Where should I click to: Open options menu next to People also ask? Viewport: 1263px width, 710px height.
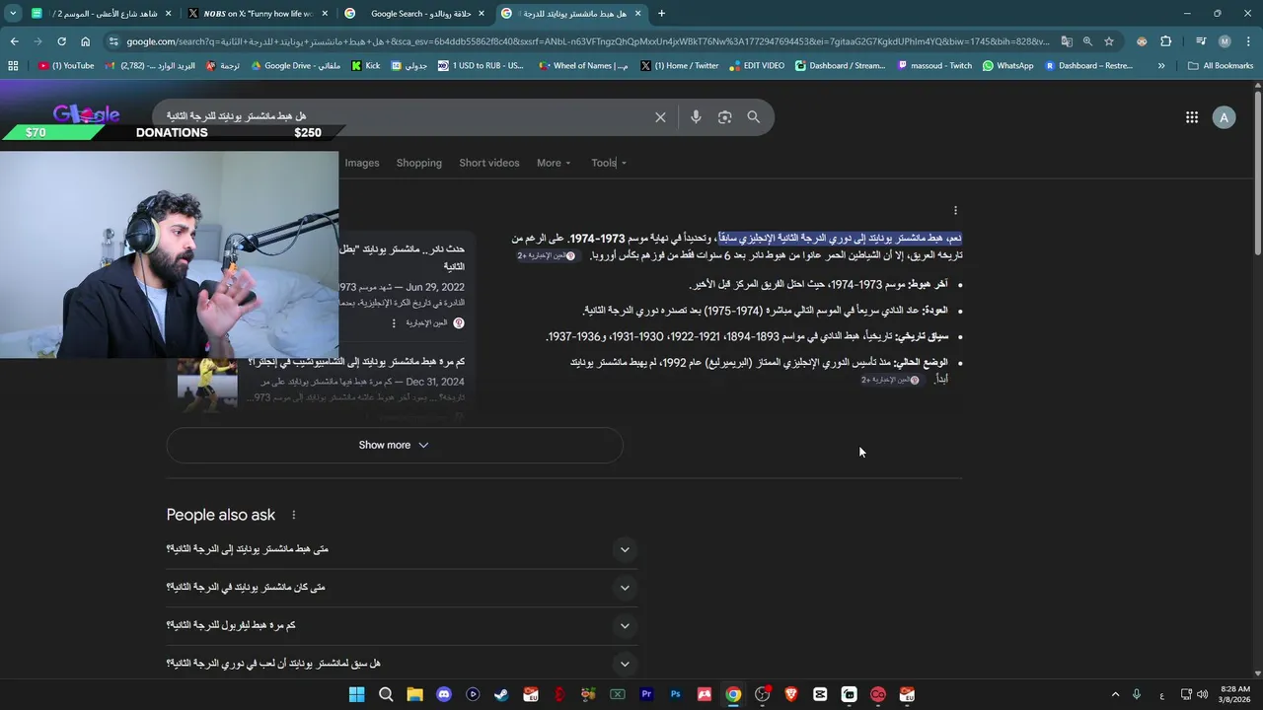point(293,515)
